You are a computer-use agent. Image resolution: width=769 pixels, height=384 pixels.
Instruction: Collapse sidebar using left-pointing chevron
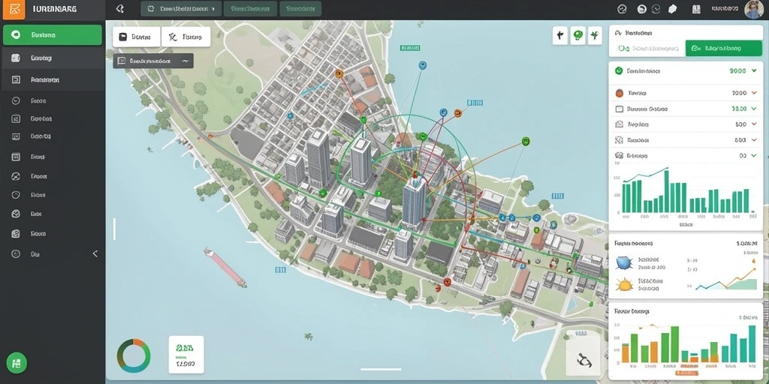coord(95,253)
